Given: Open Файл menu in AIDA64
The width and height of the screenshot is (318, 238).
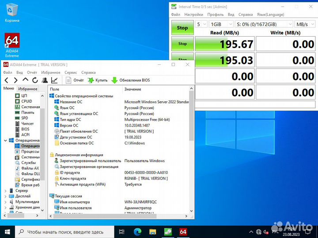Looking at the screenshot, I should (x=8, y=72).
